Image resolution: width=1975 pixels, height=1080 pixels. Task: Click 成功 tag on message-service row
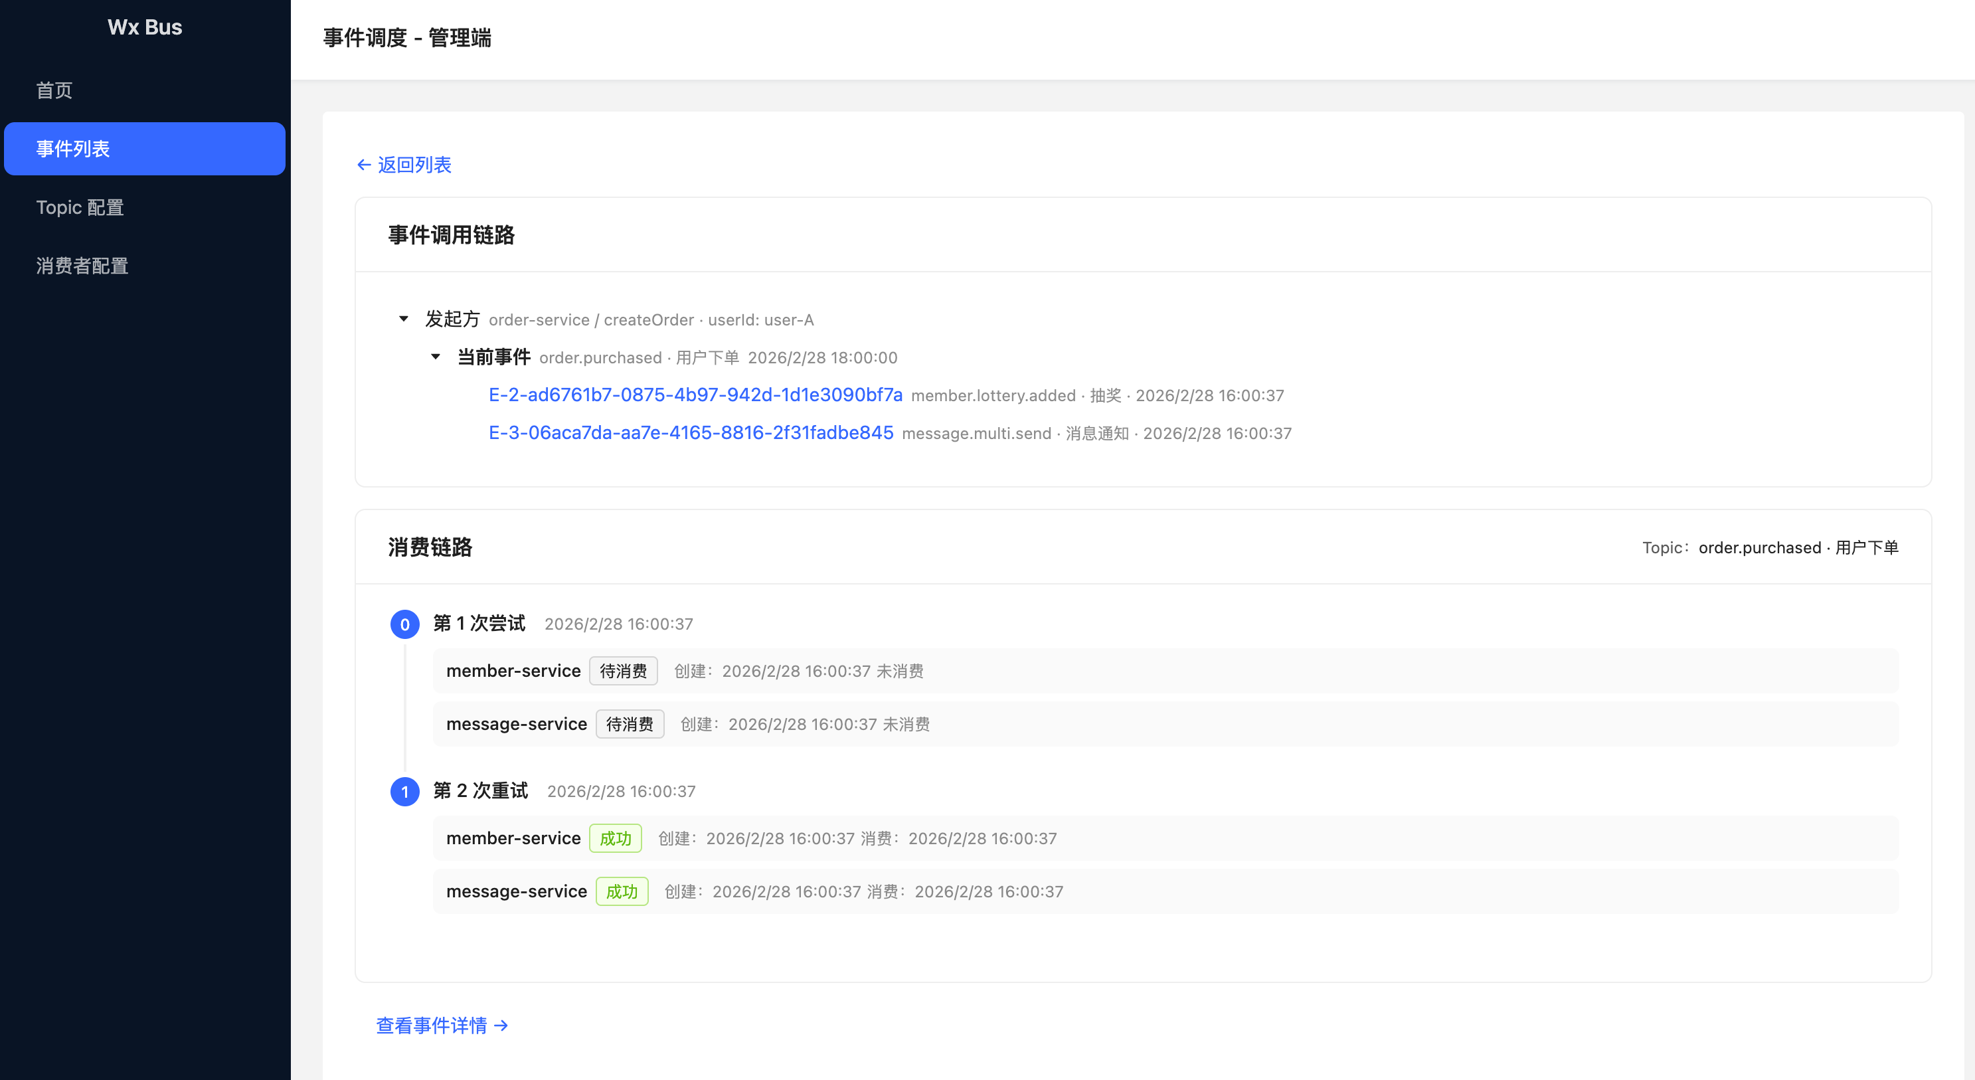[621, 891]
